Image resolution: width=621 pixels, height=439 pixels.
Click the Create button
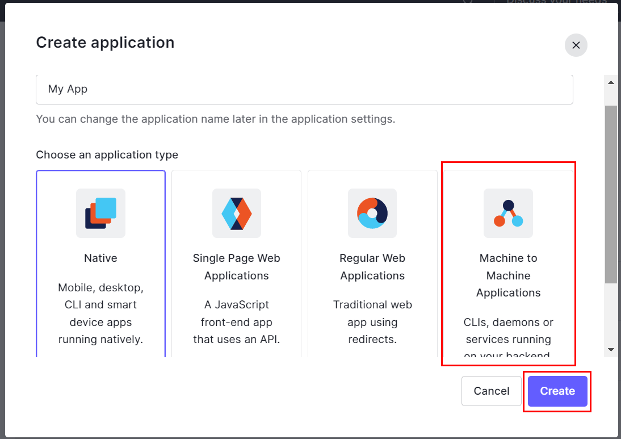[x=557, y=391]
